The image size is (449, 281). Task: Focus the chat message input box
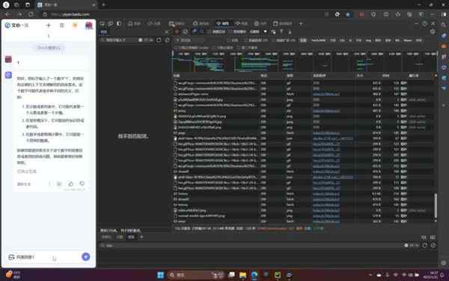coord(46,257)
